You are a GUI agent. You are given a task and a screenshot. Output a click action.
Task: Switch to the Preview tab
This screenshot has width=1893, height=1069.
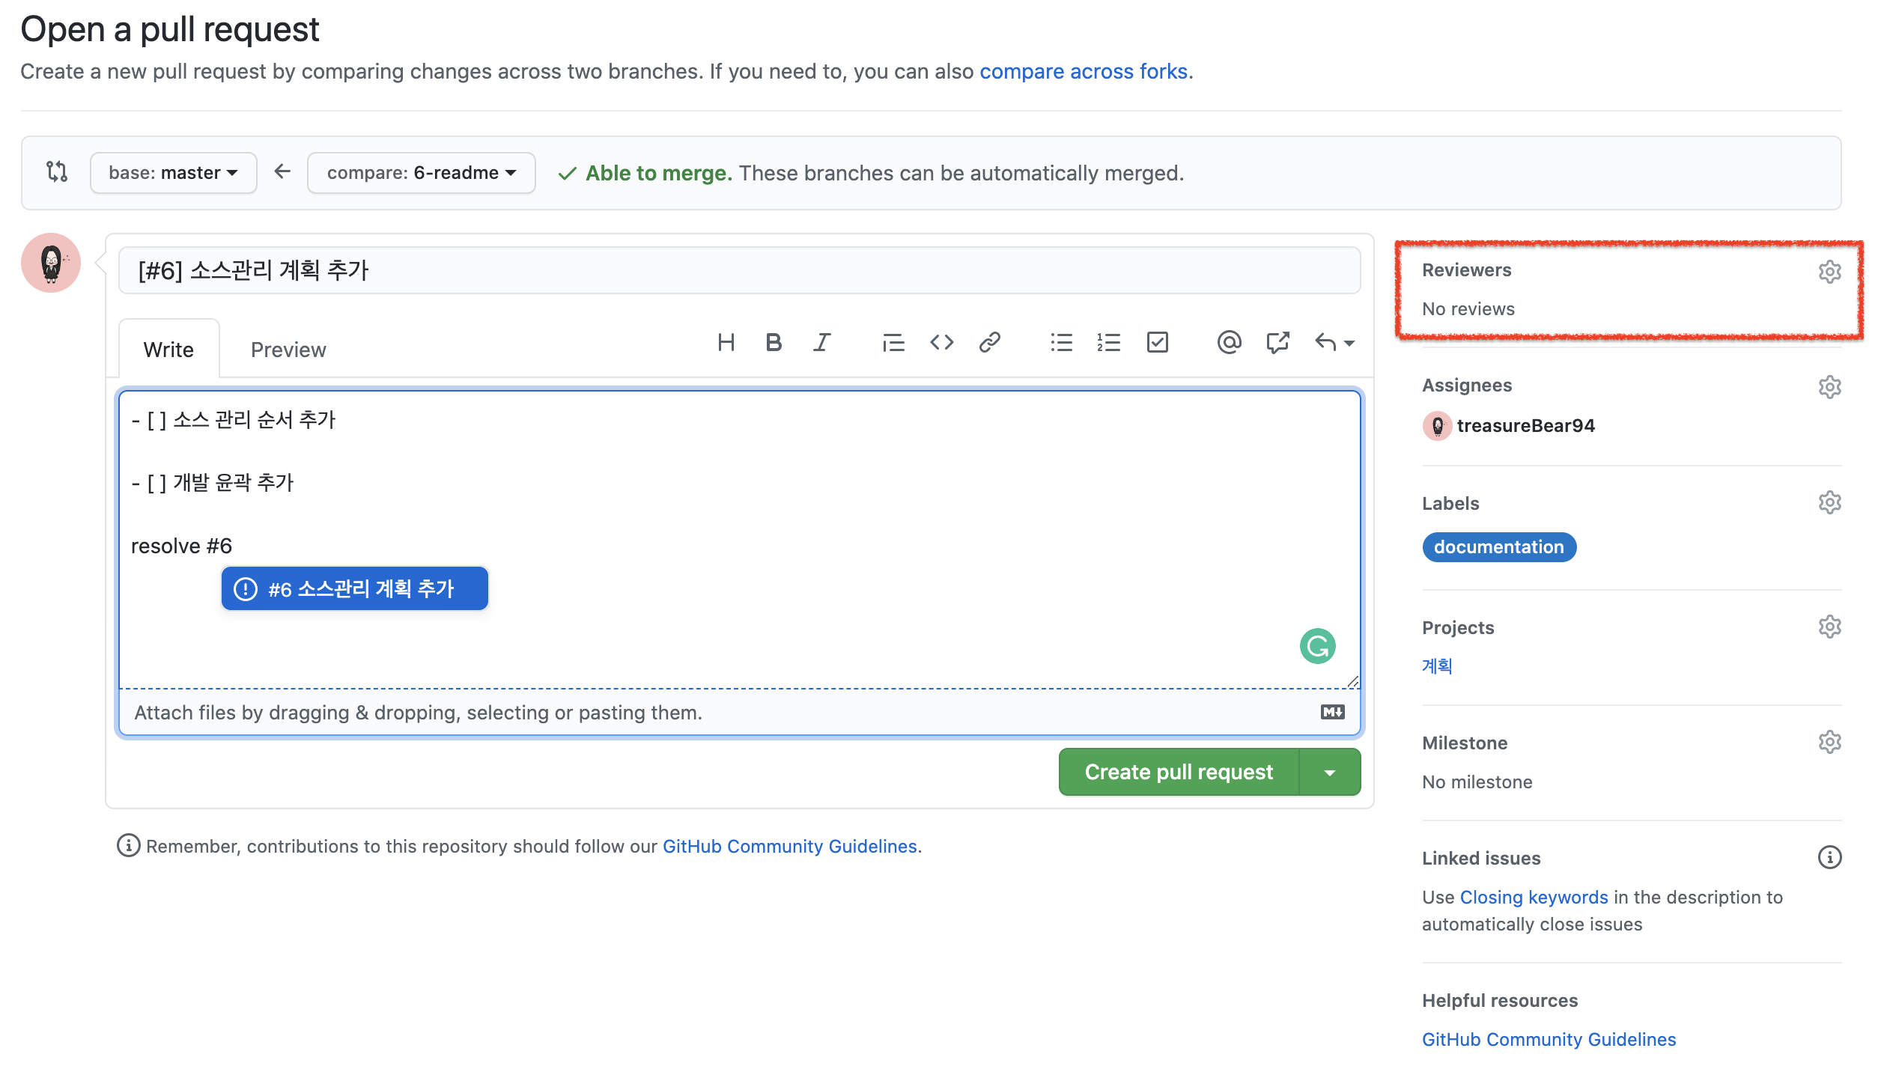[288, 350]
